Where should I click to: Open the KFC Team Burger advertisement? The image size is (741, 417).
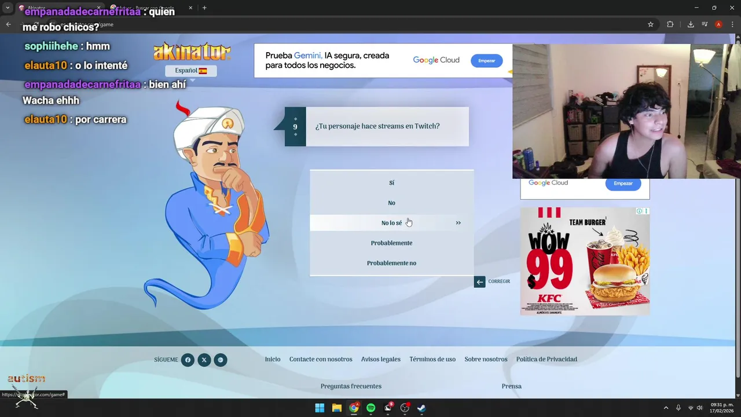pyautogui.click(x=585, y=261)
